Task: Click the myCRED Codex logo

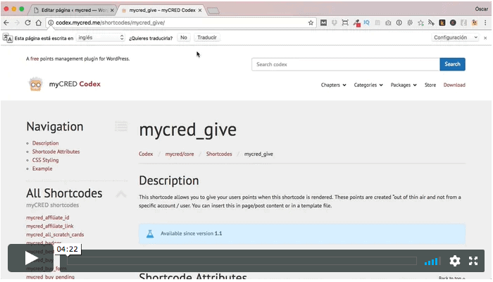Action: [65, 85]
